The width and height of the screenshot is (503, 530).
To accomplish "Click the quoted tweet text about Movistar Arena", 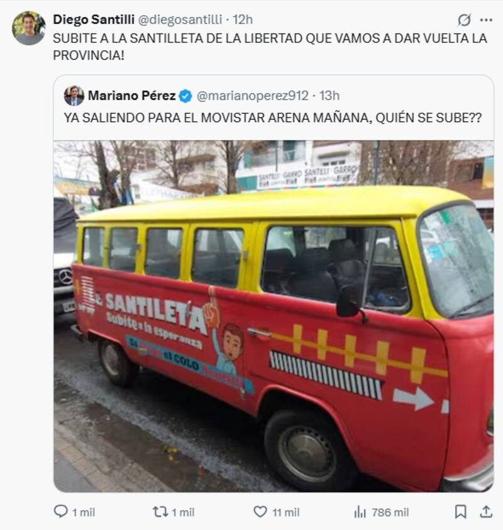I will [273, 118].
